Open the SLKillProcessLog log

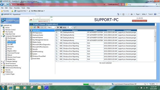point(38,51)
